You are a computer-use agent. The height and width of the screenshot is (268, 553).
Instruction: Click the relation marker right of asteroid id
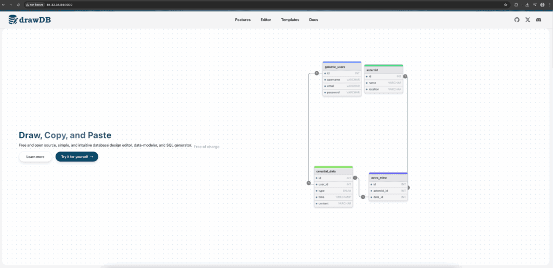coord(405,76)
